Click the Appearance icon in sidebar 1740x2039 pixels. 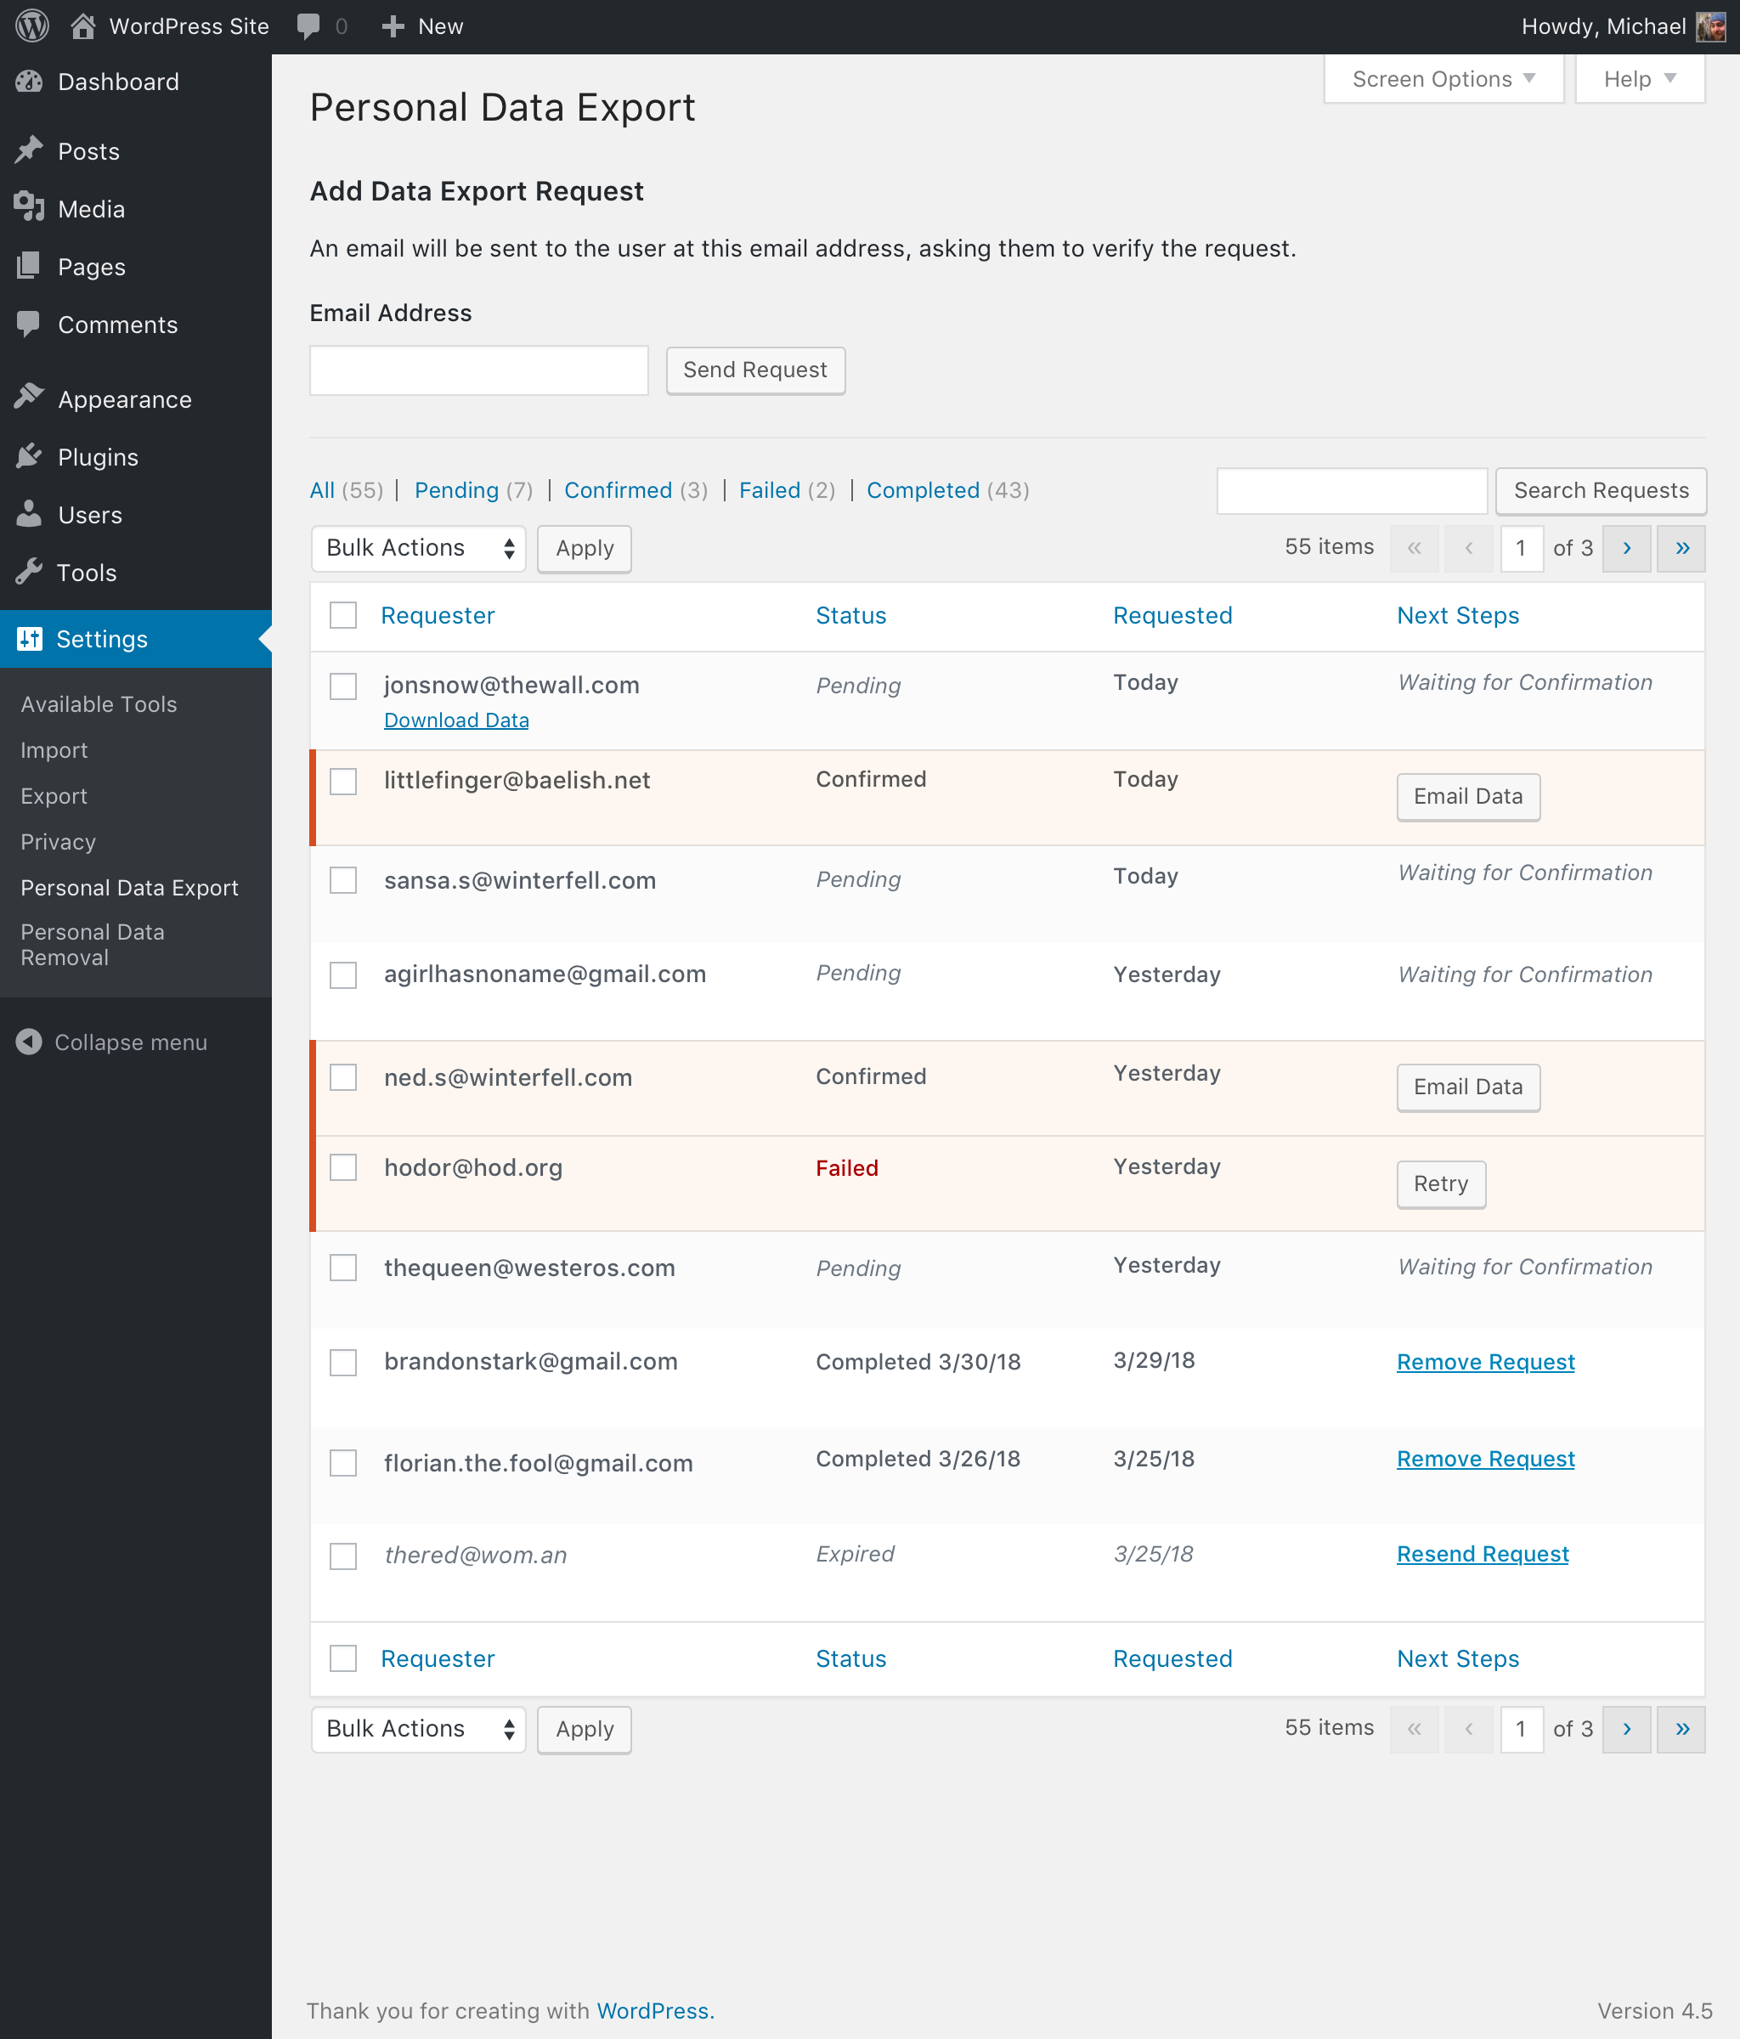click(x=31, y=397)
